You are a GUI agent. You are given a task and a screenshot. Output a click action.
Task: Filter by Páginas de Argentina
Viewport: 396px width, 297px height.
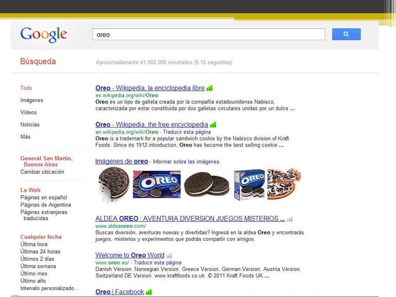[x=46, y=205]
